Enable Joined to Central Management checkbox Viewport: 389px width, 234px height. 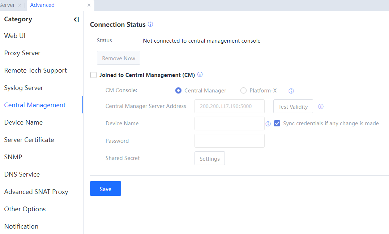coord(94,75)
